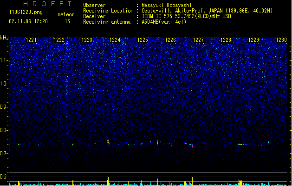Viewport: 292px width, 186px height.
Task: Select the filename 11061220.png
Action: (26, 12)
